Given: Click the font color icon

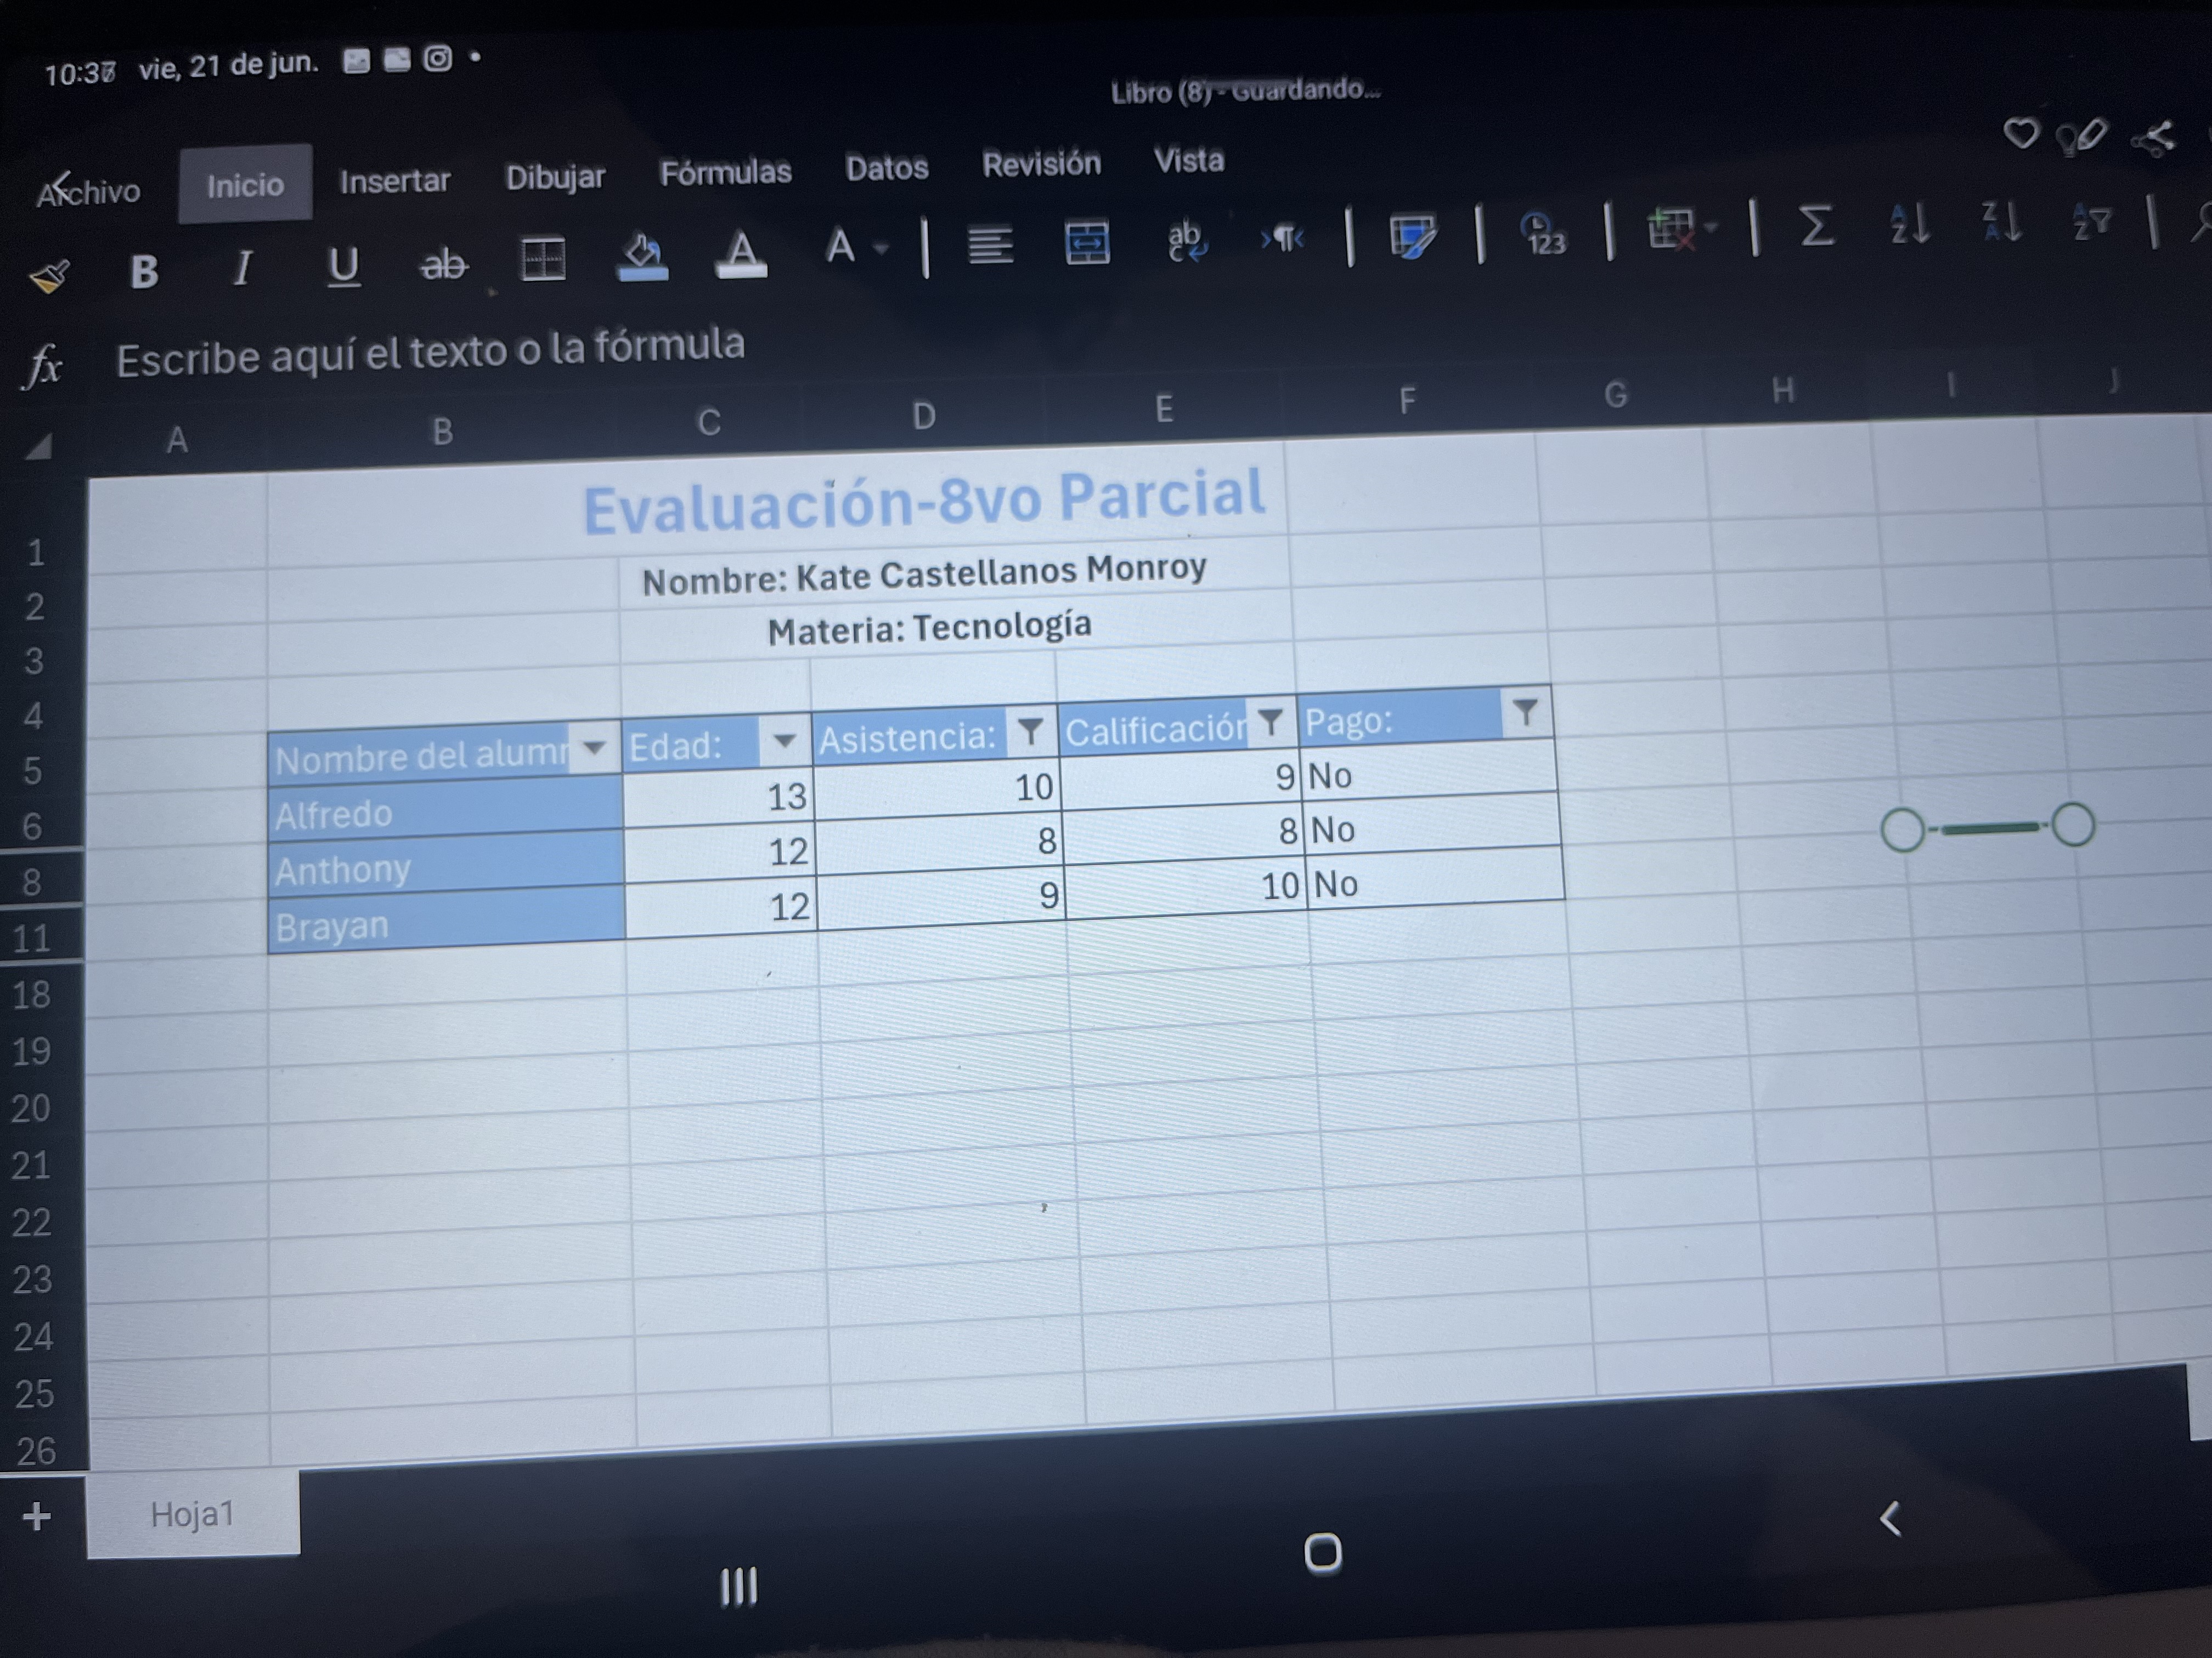Looking at the screenshot, I should tap(741, 253).
